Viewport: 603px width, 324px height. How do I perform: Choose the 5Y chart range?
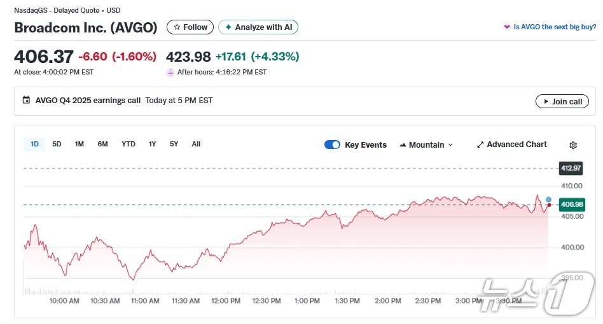[174, 144]
